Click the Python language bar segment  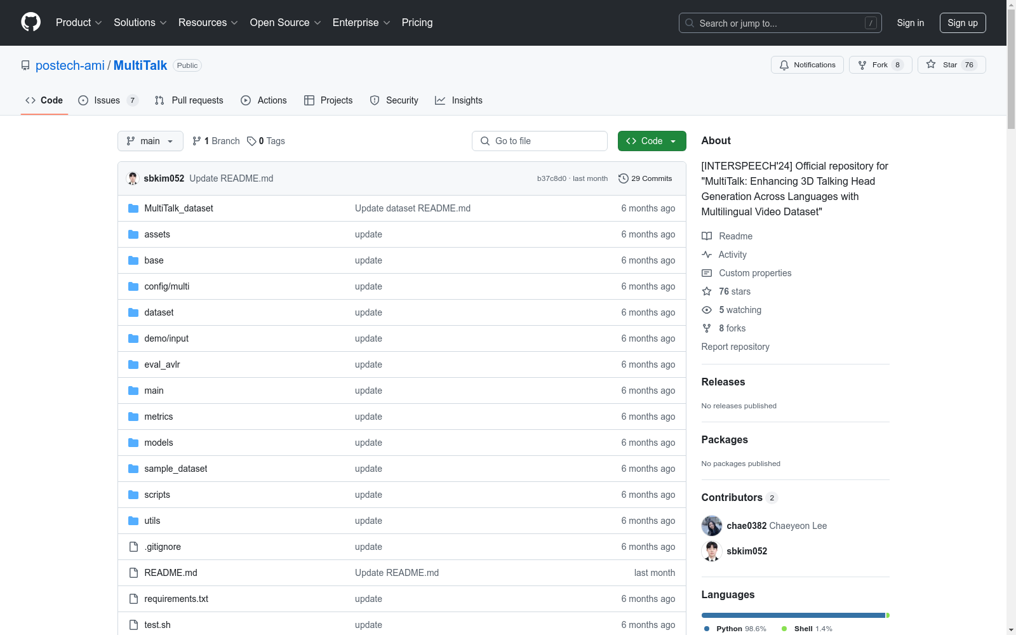(x=793, y=615)
